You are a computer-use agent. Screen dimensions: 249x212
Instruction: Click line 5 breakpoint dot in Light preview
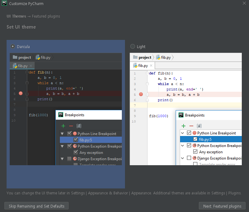click(141, 94)
